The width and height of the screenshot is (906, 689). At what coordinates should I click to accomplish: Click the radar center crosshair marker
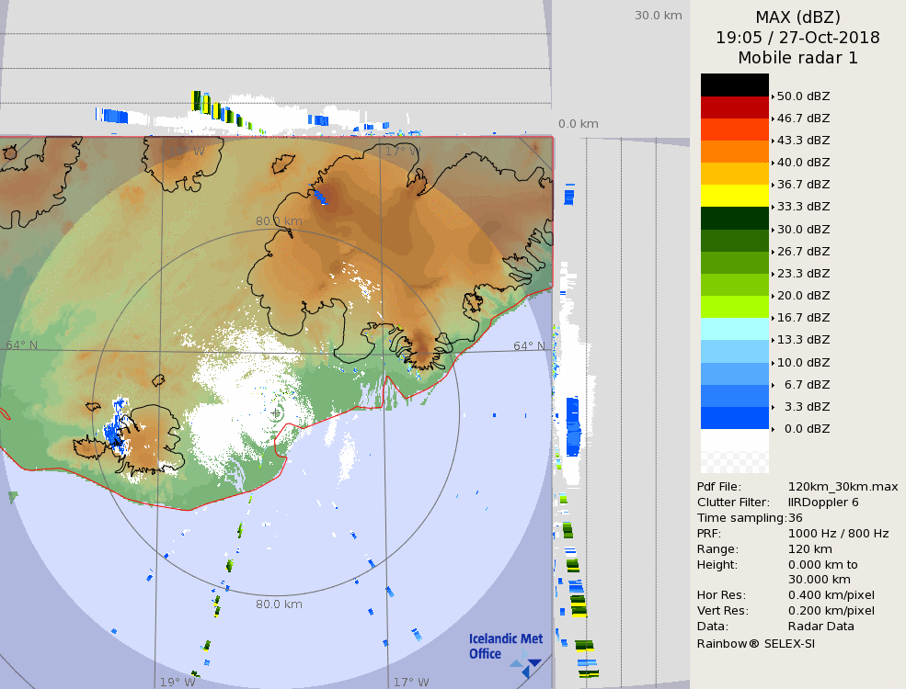[x=277, y=413]
